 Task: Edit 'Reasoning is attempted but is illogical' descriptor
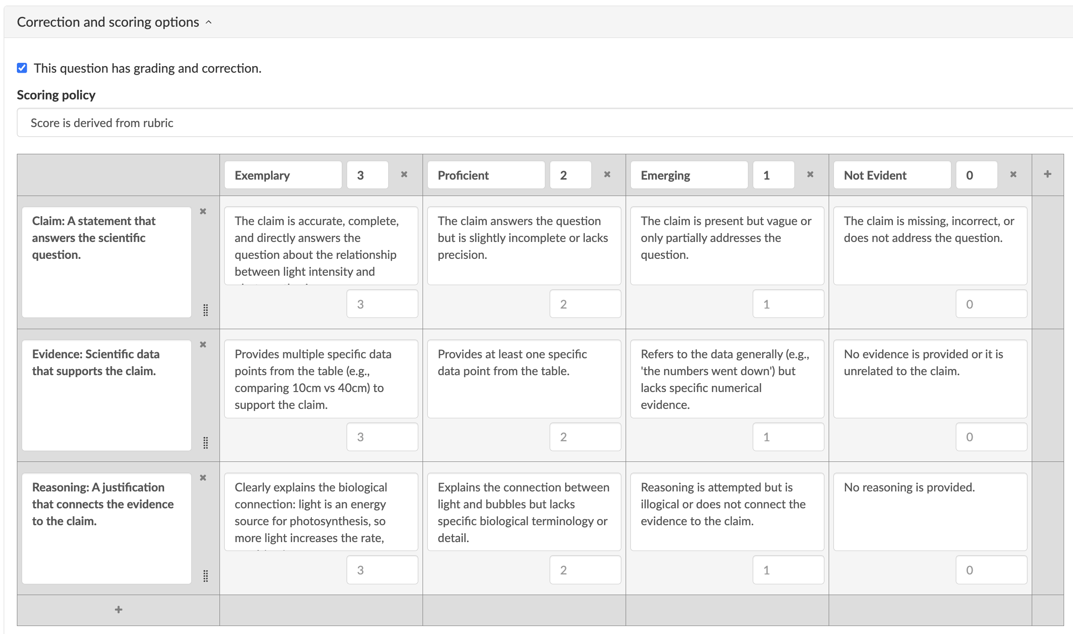(x=727, y=512)
